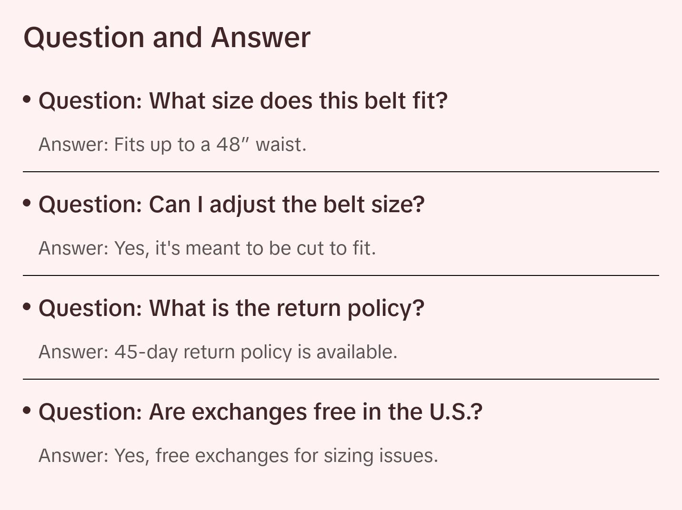
Task: Click the "Question and Answer" heading
Action: tap(167, 37)
